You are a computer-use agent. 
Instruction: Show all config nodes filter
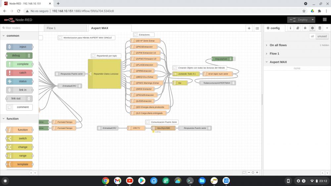pyautogui.click(x=312, y=36)
